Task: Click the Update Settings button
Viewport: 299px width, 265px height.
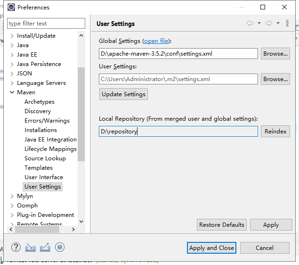Action: coord(123,94)
